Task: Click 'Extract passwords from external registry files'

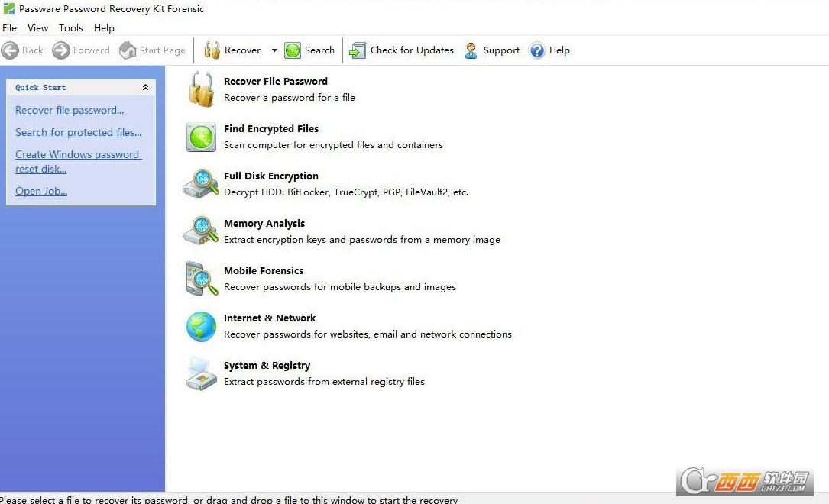Action: click(324, 381)
